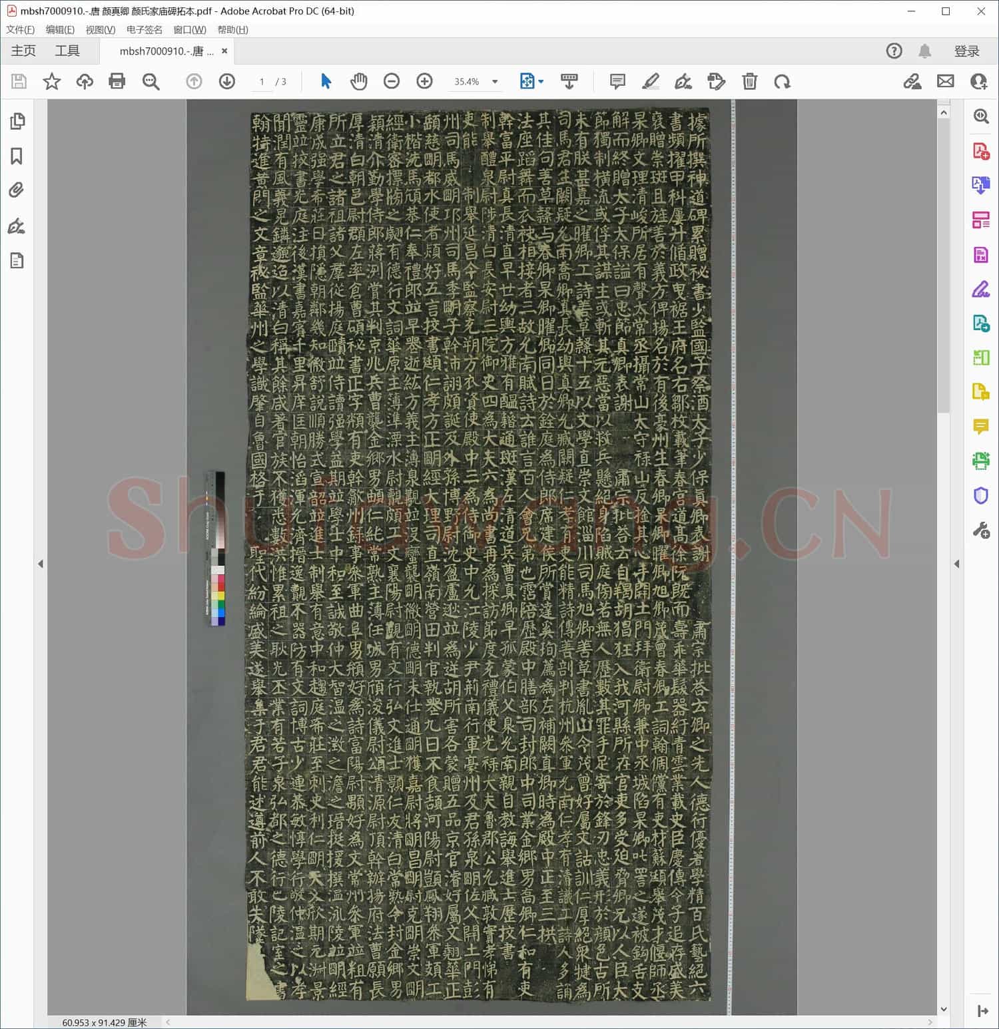The image size is (999, 1029).
Task: Open the zoom level 35.4% dropdown
Action: [x=495, y=82]
